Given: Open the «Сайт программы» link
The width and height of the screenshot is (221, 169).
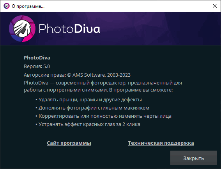Looking at the screenshot, I should point(69,143).
